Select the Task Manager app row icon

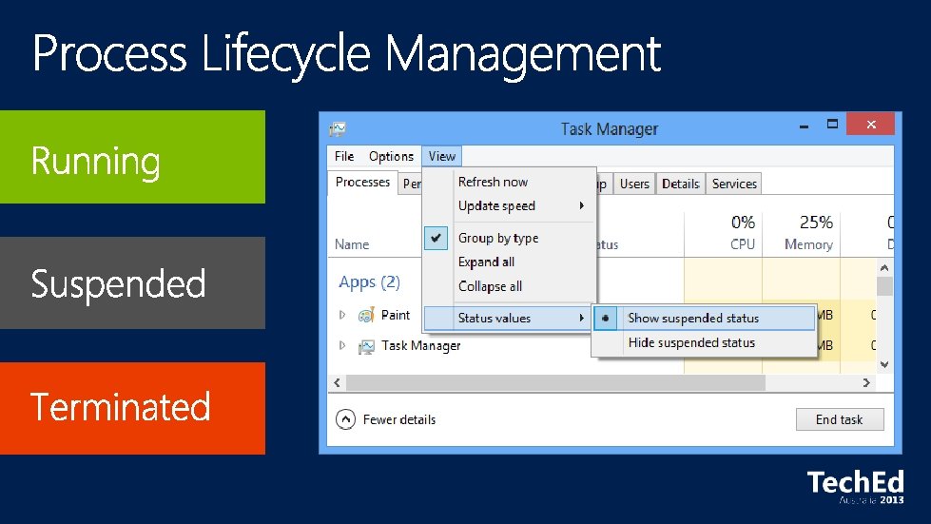(x=366, y=346)
